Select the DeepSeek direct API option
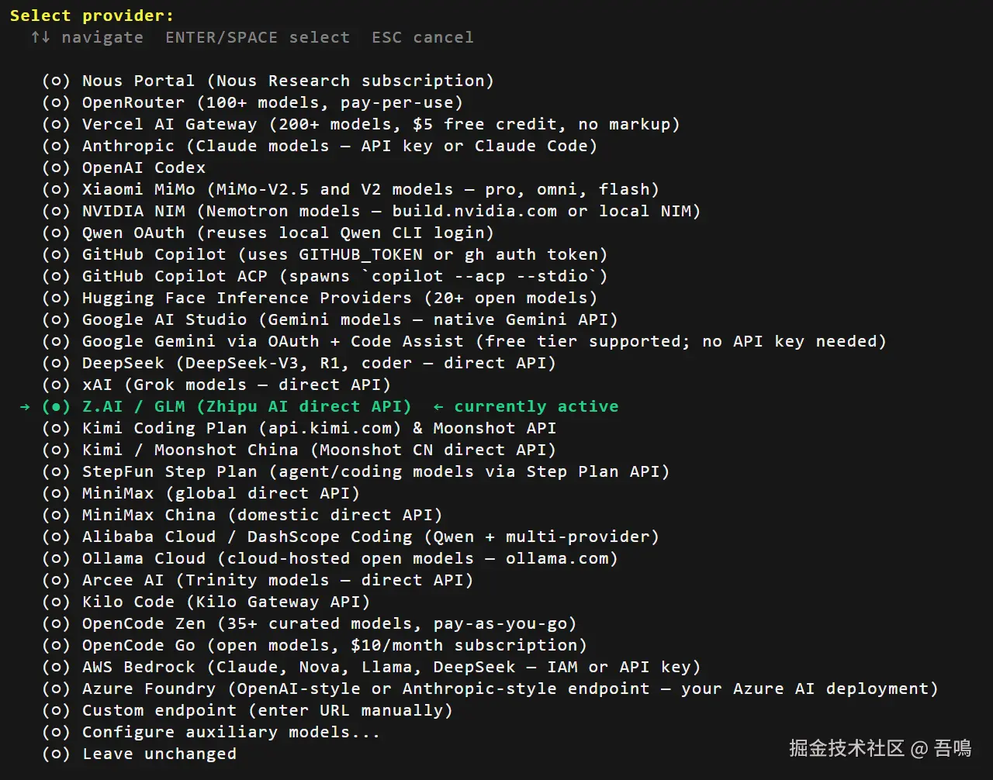Viewport: 993px width, 780px height. tap(56, 363)
